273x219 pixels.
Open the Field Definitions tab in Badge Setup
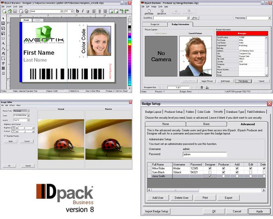click(256, 112)
